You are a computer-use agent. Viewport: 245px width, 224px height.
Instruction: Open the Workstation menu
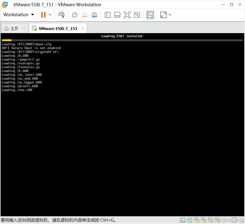[19, 15]
